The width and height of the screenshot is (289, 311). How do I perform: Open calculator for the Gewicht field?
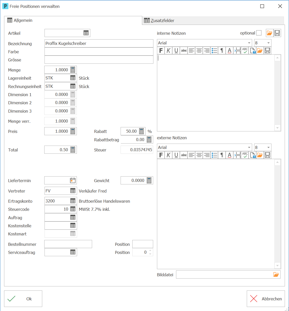(149, 180)
